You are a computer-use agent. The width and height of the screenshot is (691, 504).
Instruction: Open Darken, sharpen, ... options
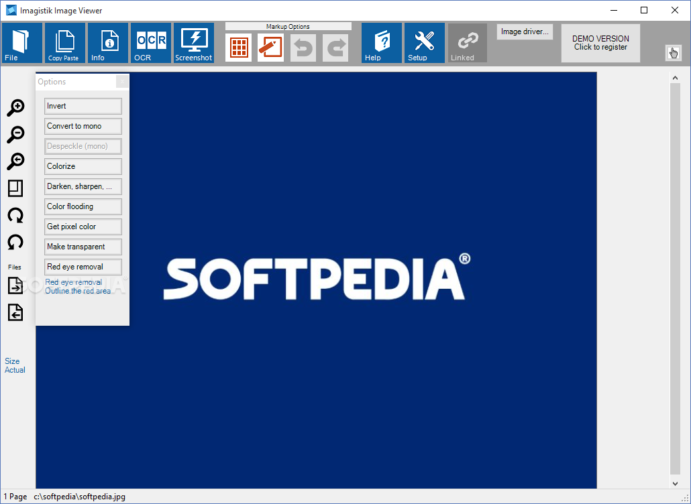tap(83, 186)
